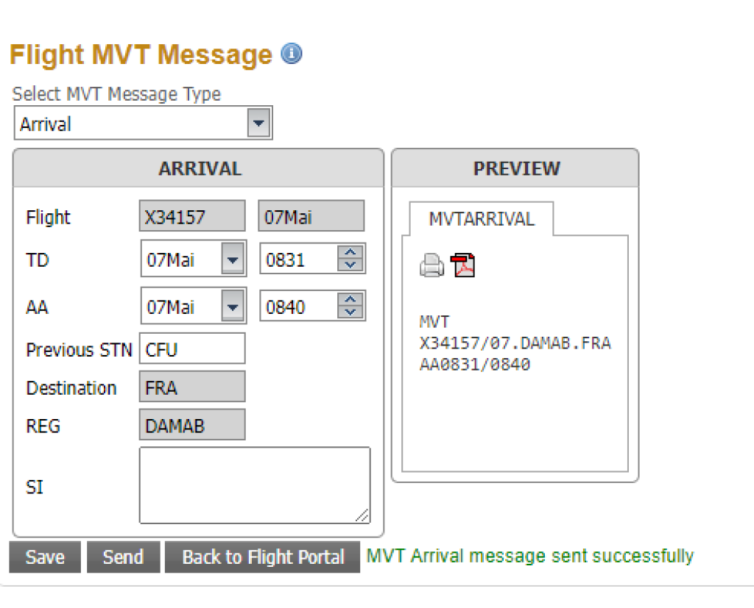Click the TD time field 0831
The image size is (754, 608).
(298, 260)
